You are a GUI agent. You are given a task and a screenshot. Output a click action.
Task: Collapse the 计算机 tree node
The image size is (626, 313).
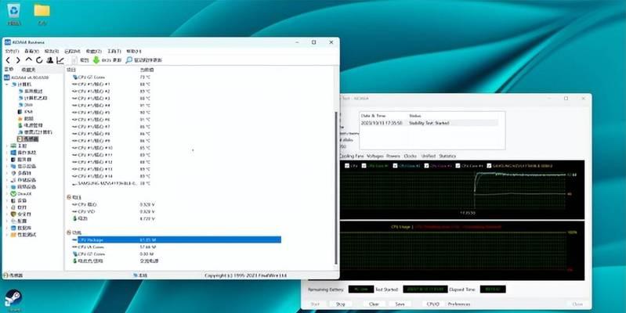pos(7,85)
